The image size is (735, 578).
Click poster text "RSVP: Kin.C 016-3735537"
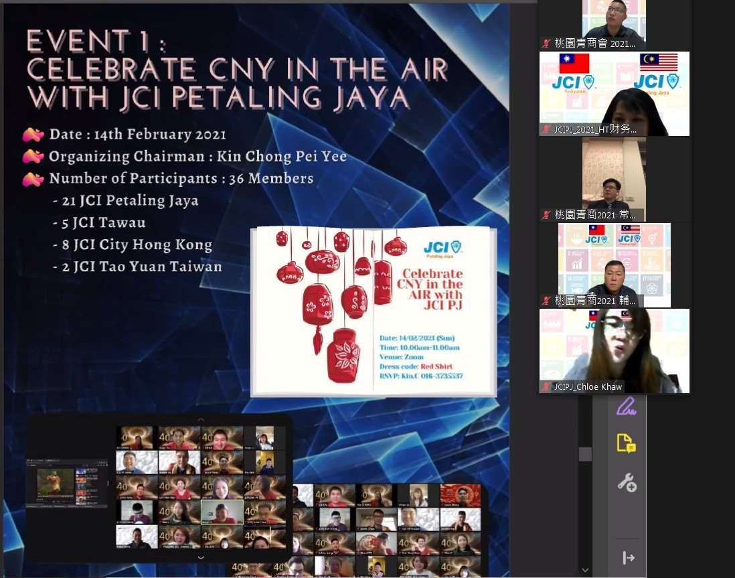point(421,376)
